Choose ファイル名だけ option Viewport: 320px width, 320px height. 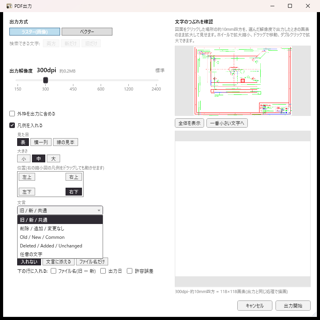[92, 261]
